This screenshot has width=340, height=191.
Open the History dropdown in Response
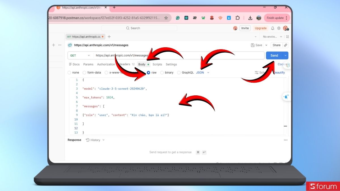click(95, 140)
